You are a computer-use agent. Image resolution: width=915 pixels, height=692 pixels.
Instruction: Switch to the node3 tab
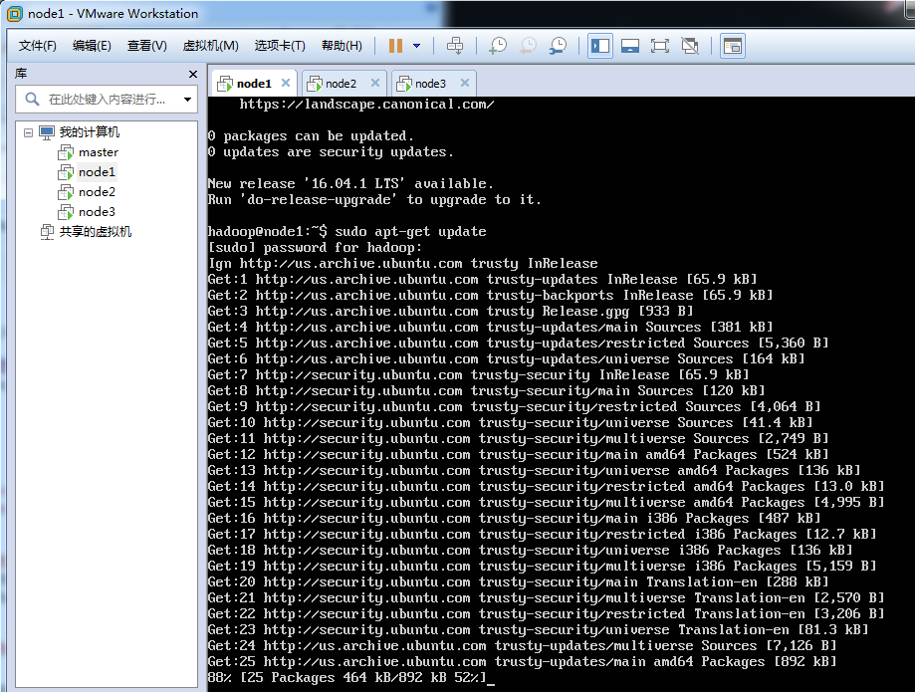431,84
